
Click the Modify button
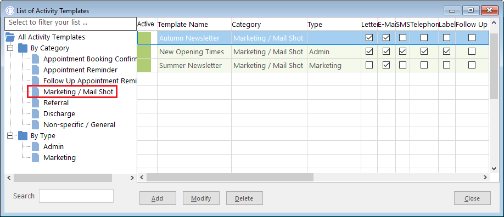pos(201,198)
